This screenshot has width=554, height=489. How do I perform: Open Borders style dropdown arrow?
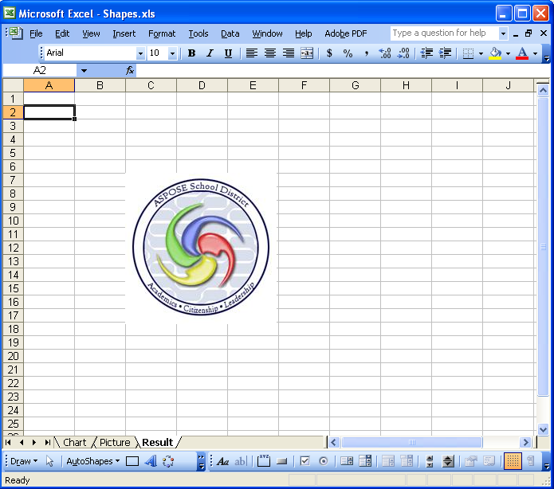point(481,53)
